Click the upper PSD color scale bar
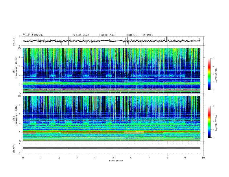The width and height of the screenshot is (229, 177). pos(209,74)
